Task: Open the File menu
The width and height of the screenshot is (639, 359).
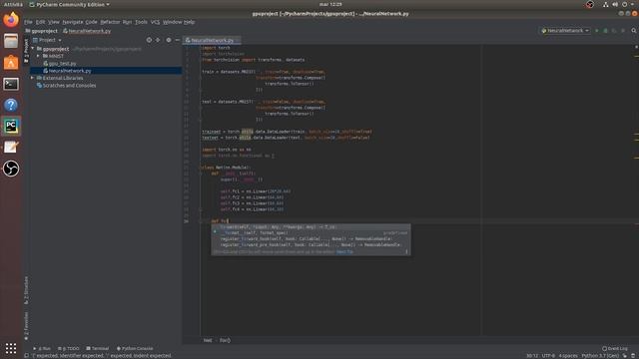Action: [x=28, y=22]
